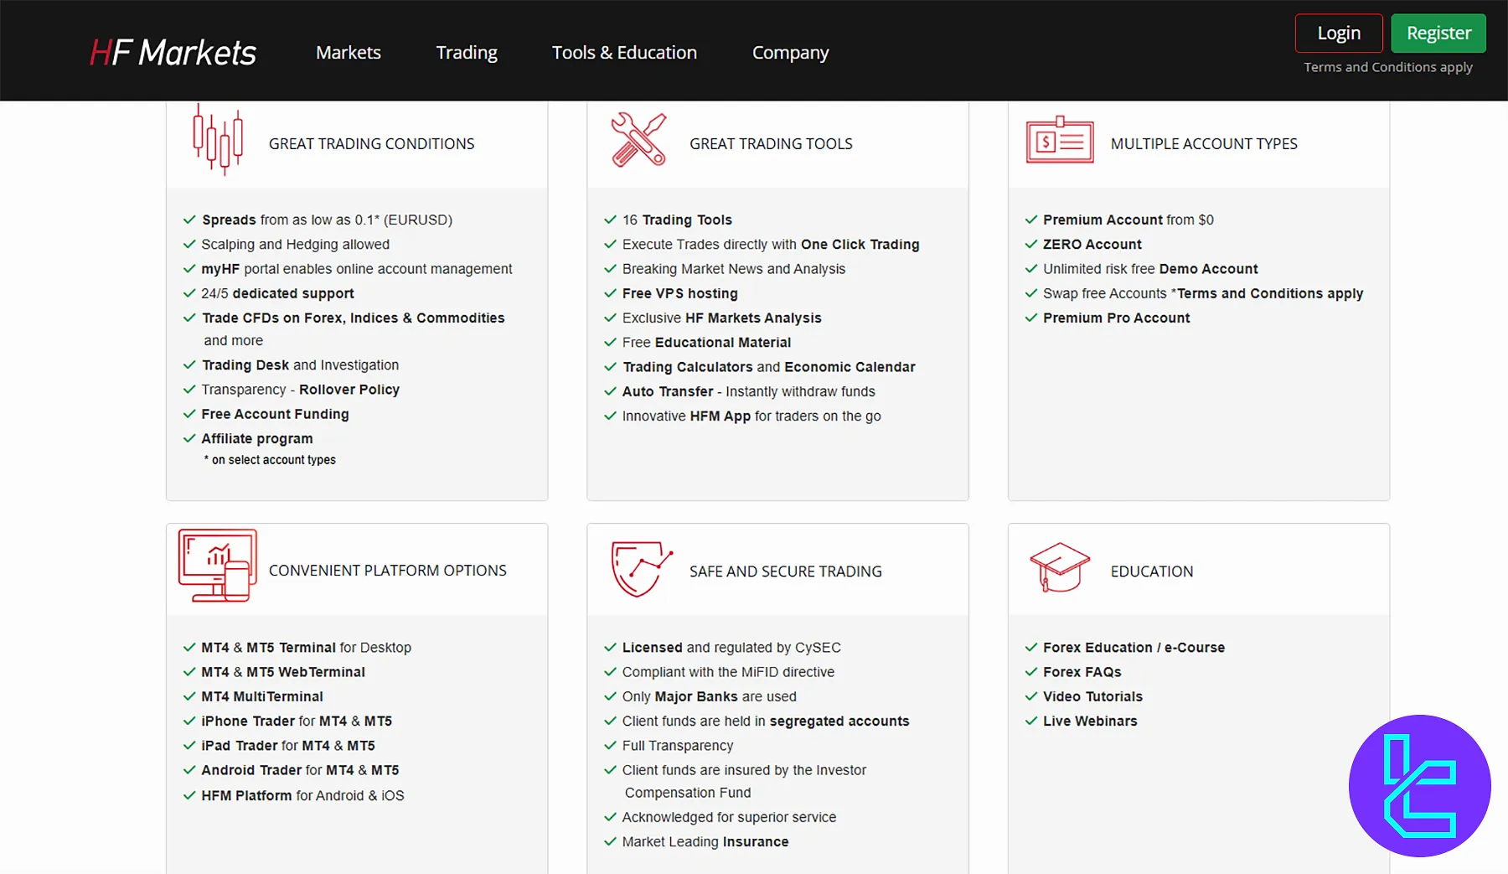1508x874 pixels.
Task: Open the Markets menu
Action: coord(349,52)
